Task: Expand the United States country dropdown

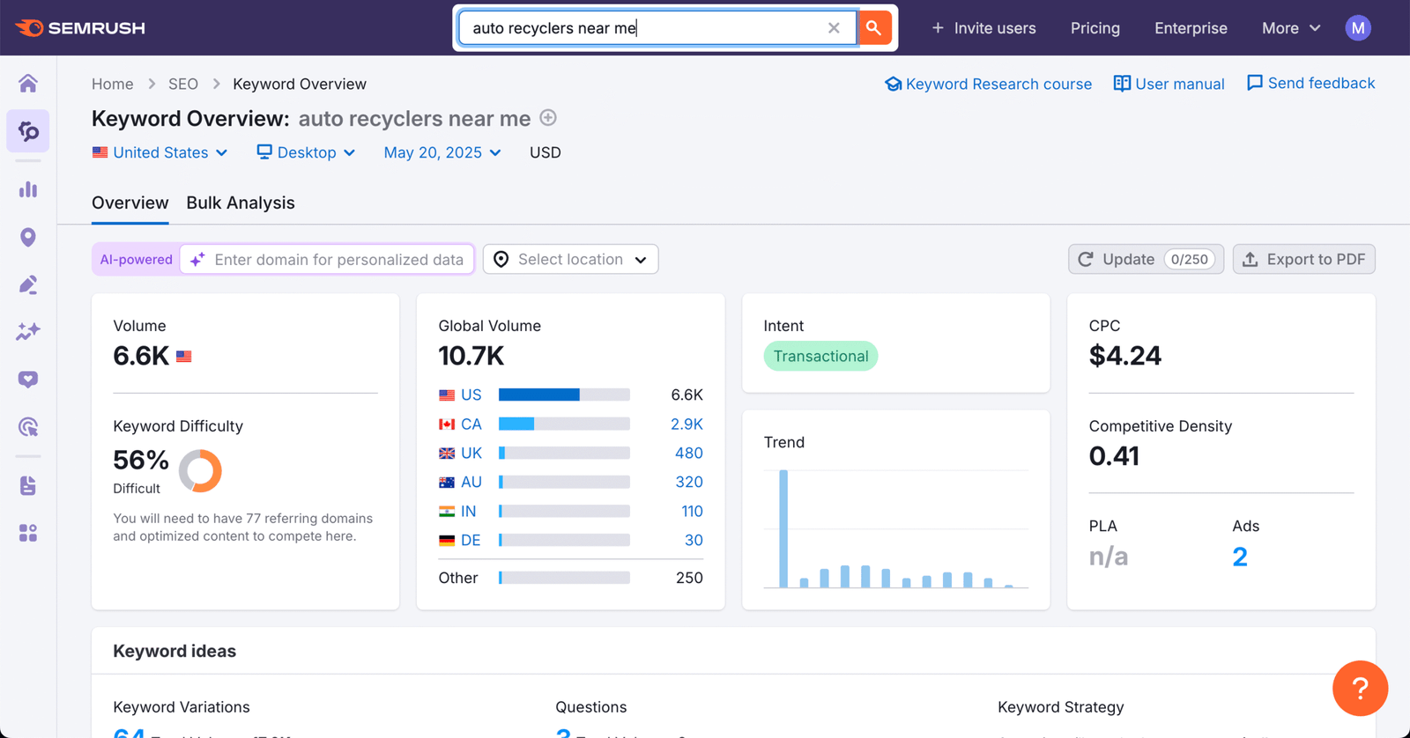Action: pyautogui.click(x=160, y=152)
